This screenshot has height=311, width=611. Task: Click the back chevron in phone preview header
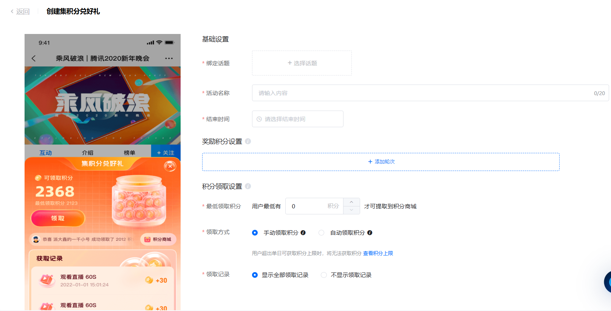pos(34,58)
